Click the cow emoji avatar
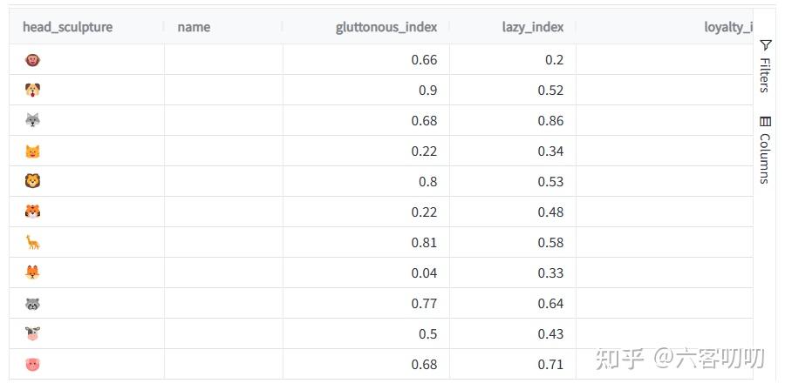 [x=32, y=333]
